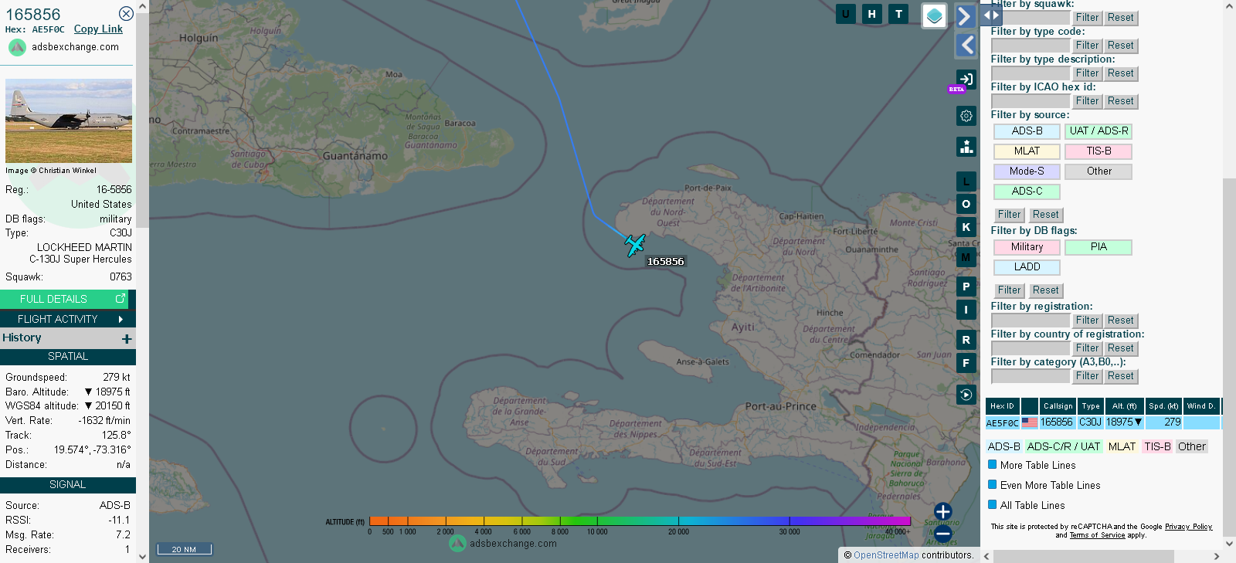Click into the registration filter field
The height and width of the screenshot is (563, 1236).
tap(1031, 321)
